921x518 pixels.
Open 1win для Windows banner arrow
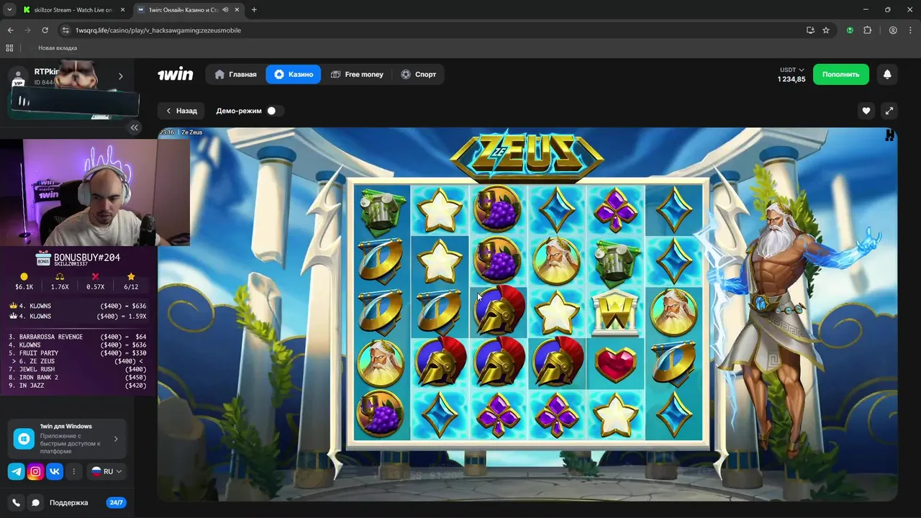coord(116,438)
